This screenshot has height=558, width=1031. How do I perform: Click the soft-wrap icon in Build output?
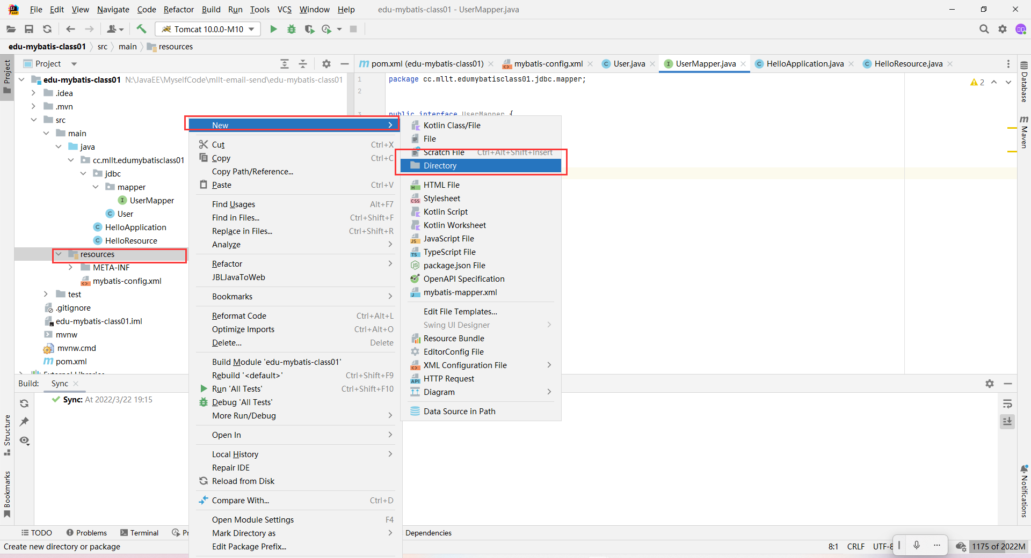click(1007, 403)
